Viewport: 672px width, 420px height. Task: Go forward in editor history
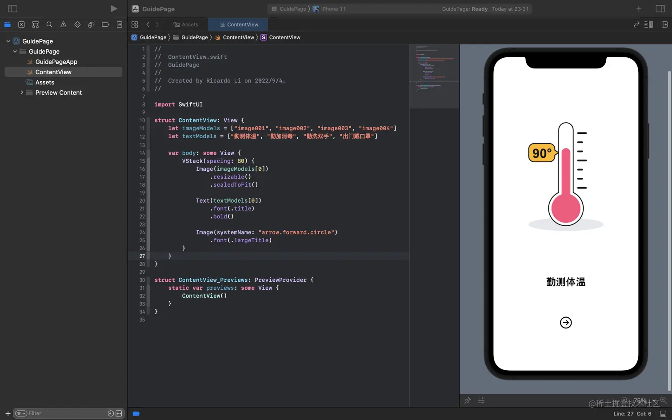coord(157,24)
